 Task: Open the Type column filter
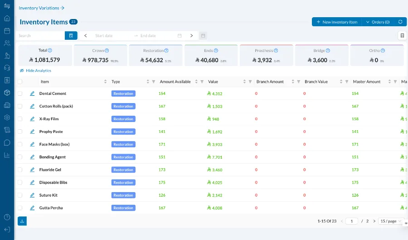[x=154, y=82]
